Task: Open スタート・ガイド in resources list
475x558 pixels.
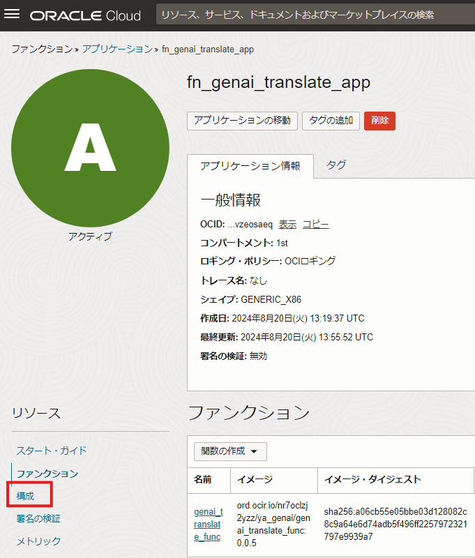Action: 52,451
